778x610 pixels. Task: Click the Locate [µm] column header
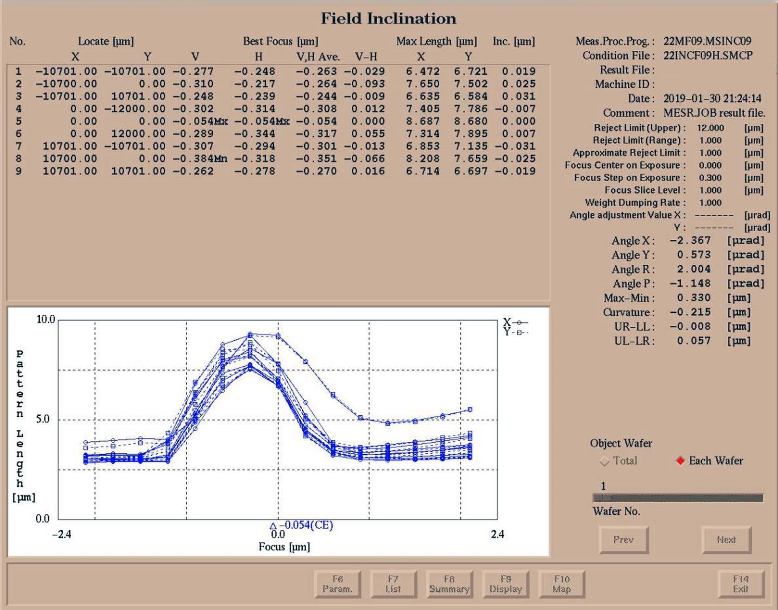(x=106, y=41)
